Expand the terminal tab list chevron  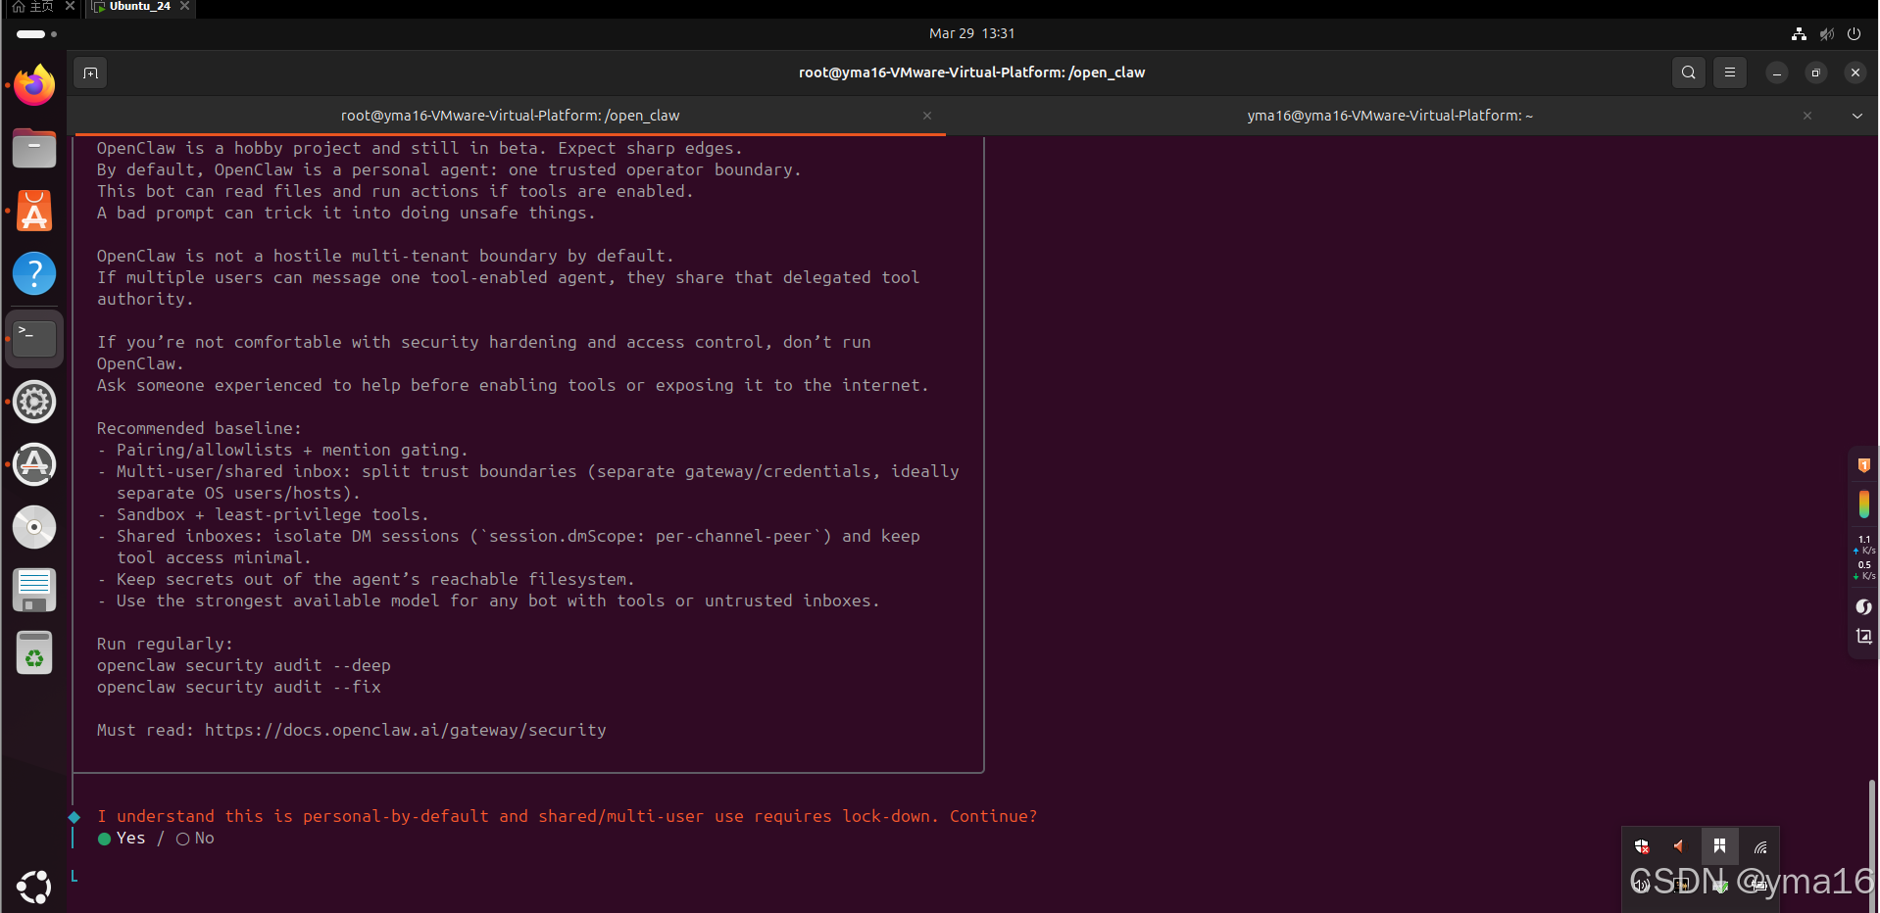(x=1856, y=116)
